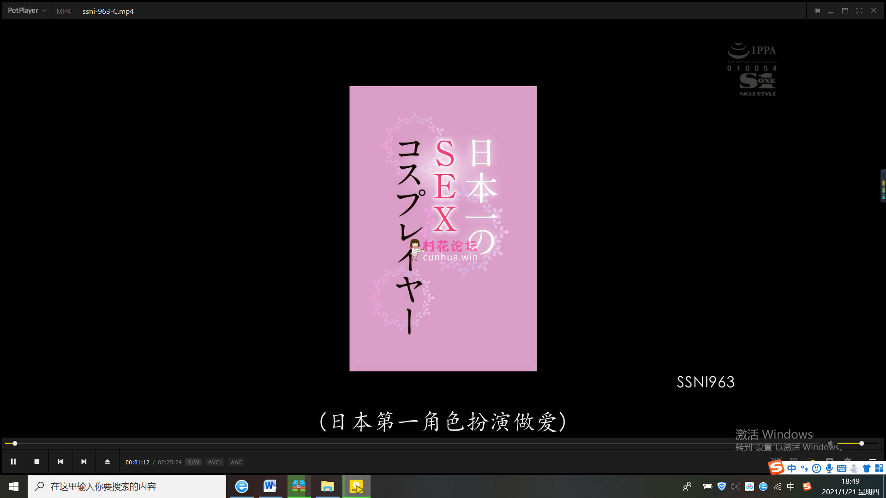Open the browser tray icon
886x498 pixels.
pos(763,486)
